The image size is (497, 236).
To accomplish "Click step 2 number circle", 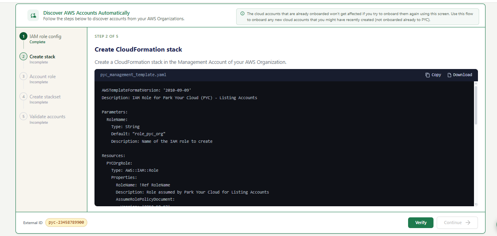I will click(x=23, y=57).
